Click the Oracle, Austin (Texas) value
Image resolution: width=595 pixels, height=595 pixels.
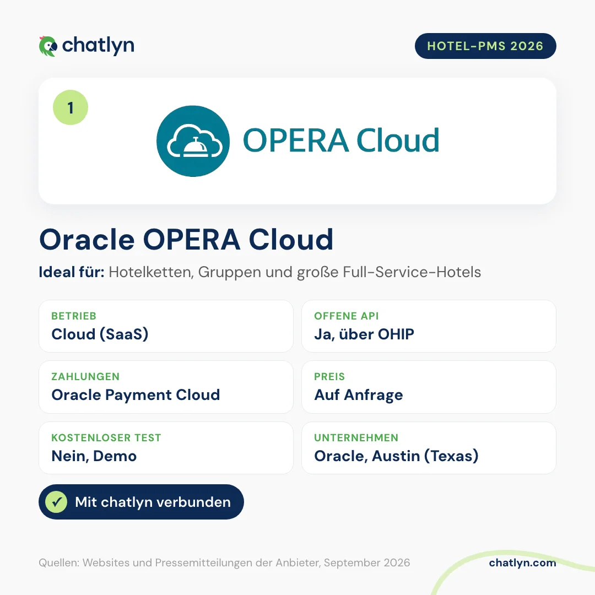[397, 456]
